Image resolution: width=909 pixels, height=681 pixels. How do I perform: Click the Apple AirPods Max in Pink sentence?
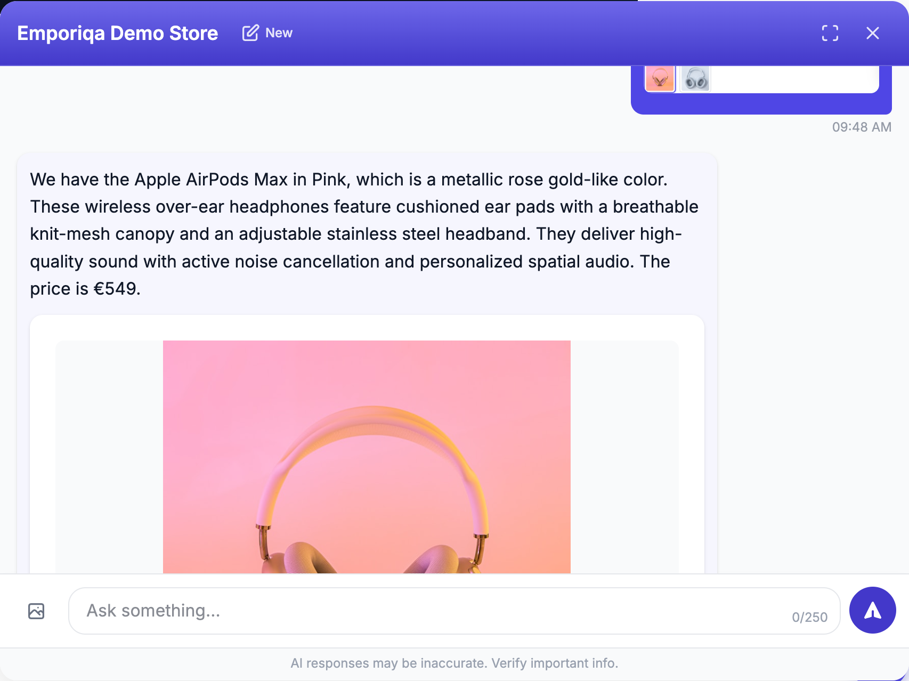(349, 180)
